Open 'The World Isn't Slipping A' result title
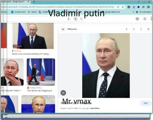 click(40, 91)
